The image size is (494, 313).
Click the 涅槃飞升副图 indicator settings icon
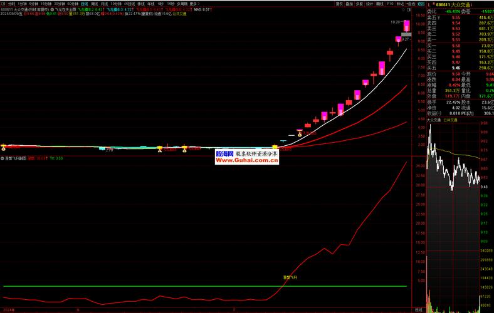click(x=3, y=158)
